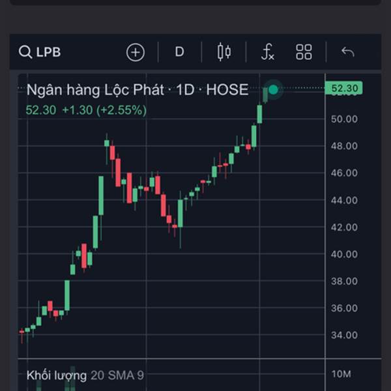Open candlestick chart type icon
The height and width of the screenshot is (391, 391).
tap(224, 52)
